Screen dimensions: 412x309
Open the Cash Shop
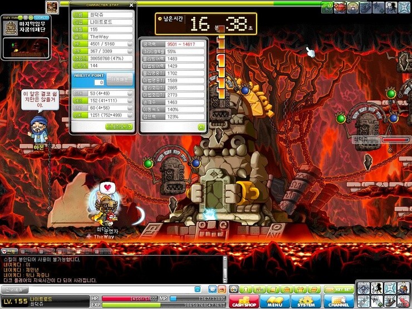(x=244, y=301)
